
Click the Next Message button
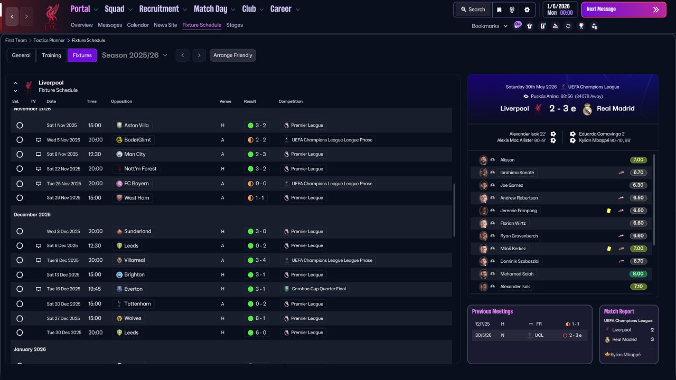pos(624,9)
